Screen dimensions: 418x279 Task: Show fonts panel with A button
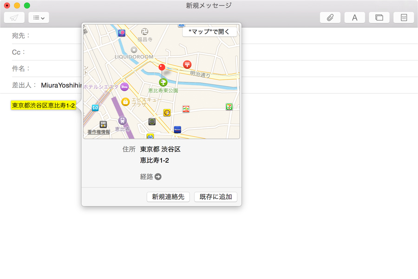point(354,18)
